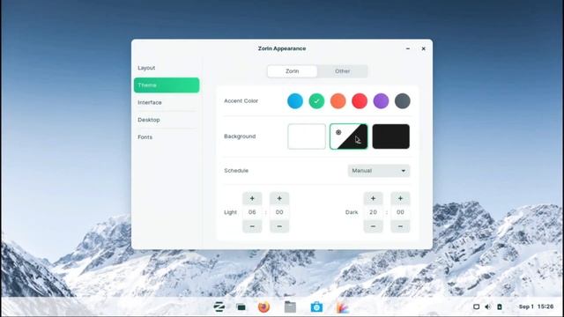Launch Firefox from the taskbar
Screen dimensions: 564x317
263,307
